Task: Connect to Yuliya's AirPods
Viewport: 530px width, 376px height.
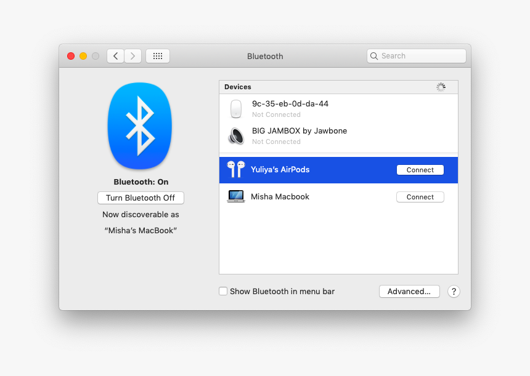Action: click(x=420, y=169)
